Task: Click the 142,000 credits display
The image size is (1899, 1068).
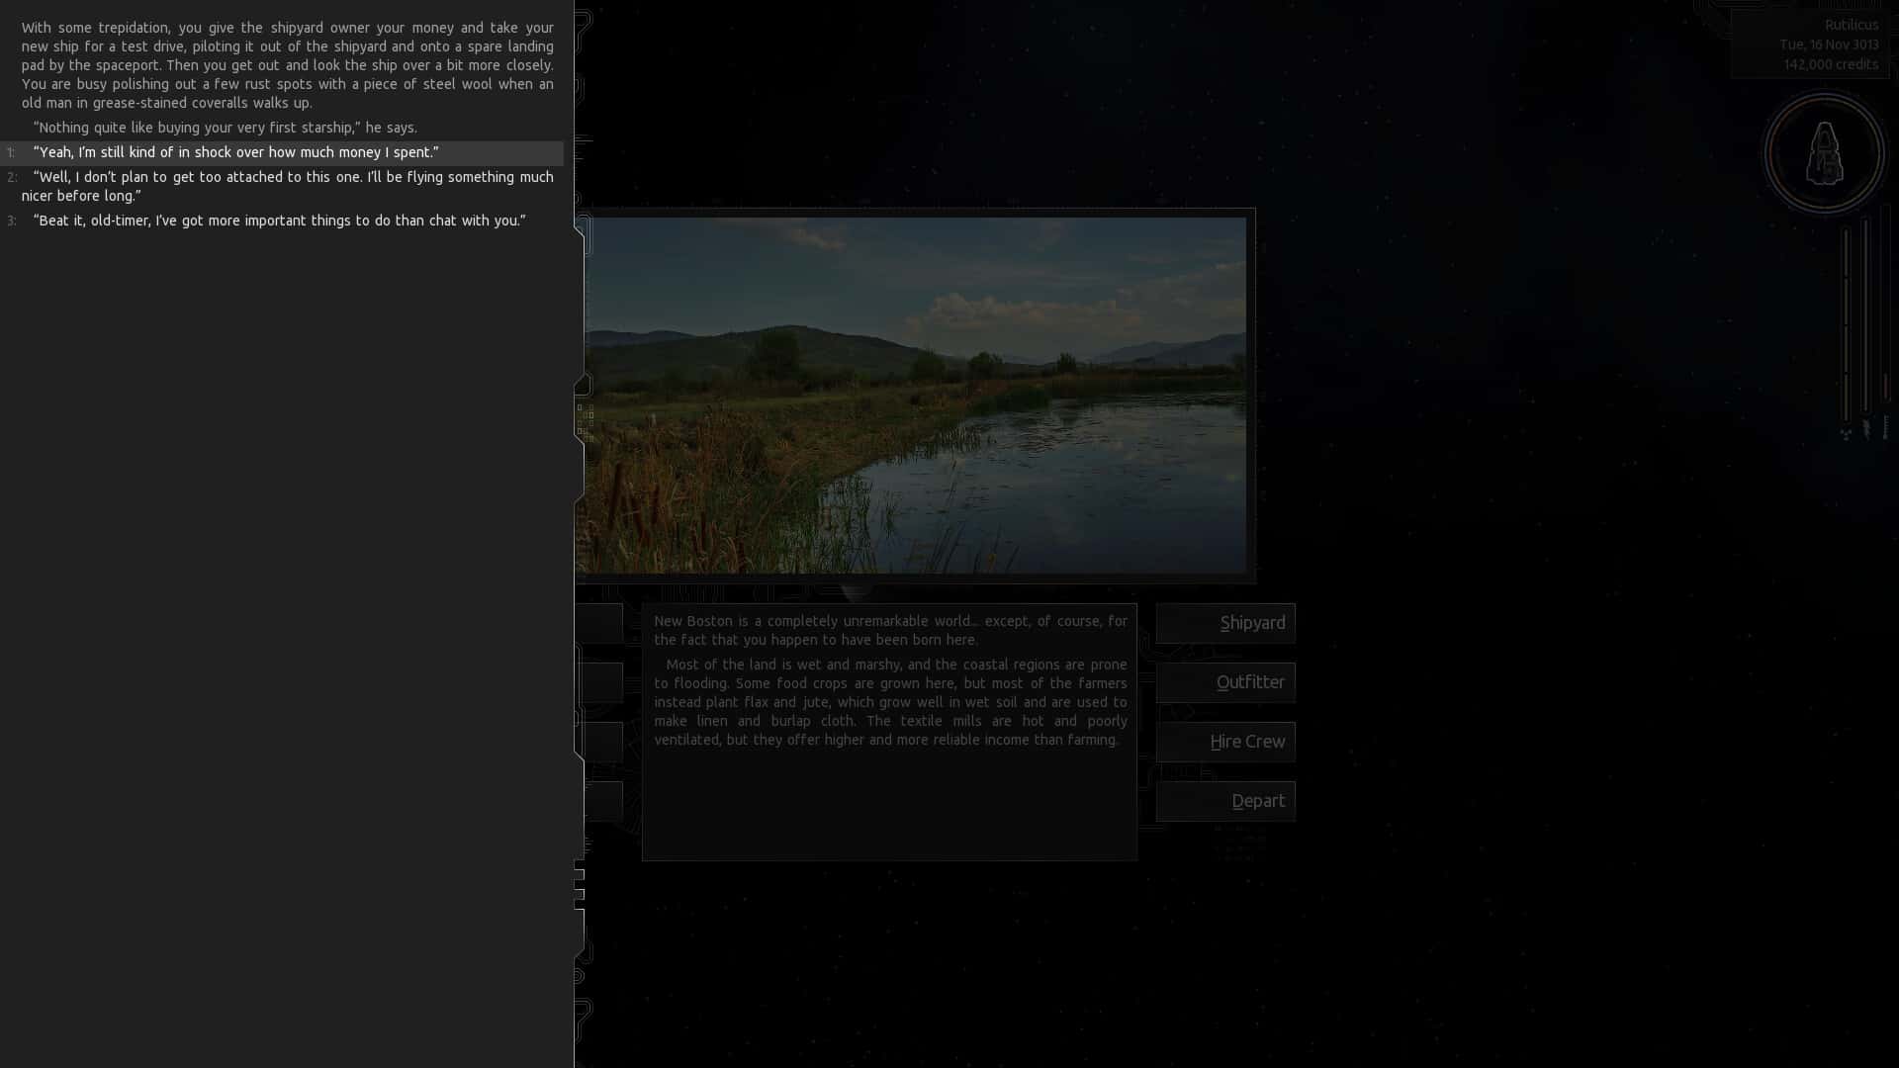Action: tap(1830, 63)
